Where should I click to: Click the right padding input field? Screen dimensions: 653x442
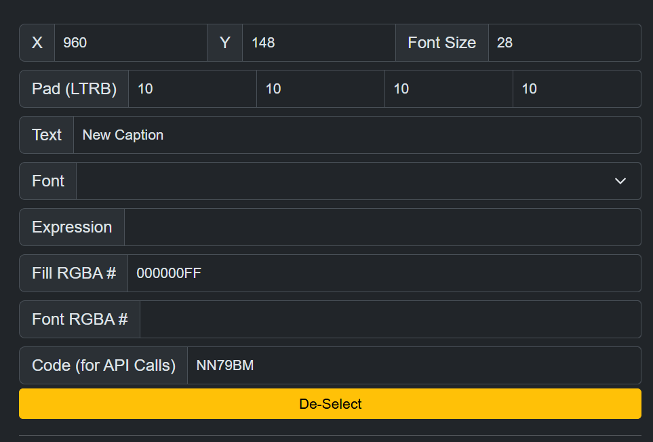[x=449, y=89]
